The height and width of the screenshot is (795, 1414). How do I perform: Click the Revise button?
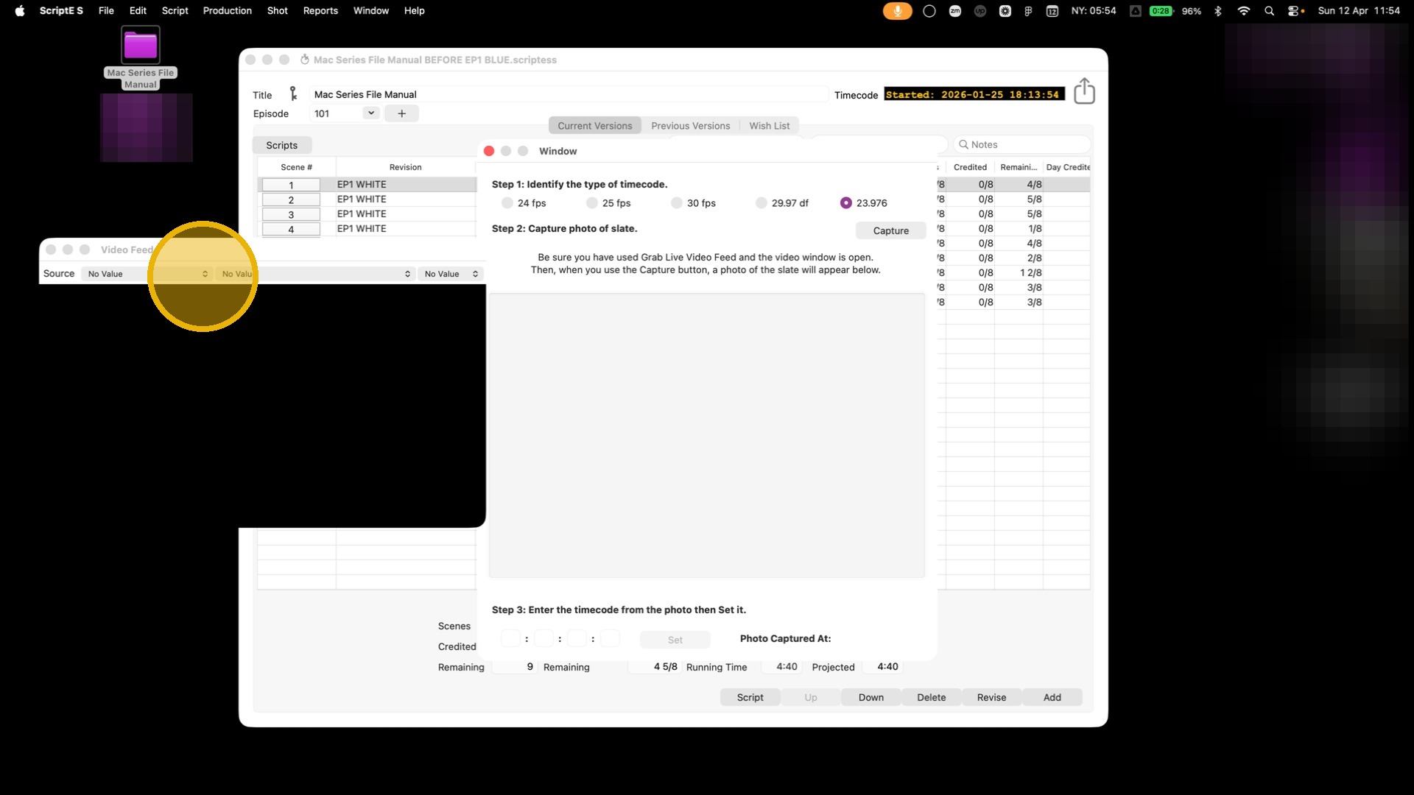pyautogui.click(x=991, y=697)
